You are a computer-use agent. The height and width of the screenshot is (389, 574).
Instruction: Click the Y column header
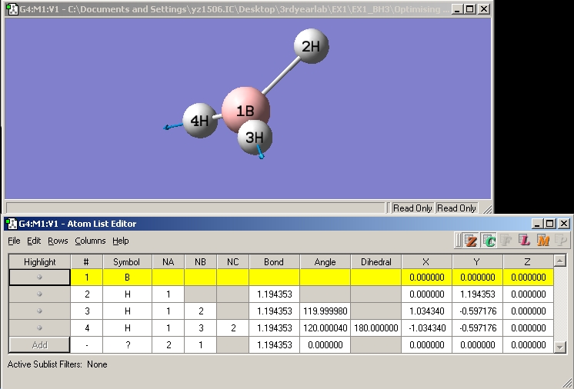pyautogui.click(x=477, y=262)
